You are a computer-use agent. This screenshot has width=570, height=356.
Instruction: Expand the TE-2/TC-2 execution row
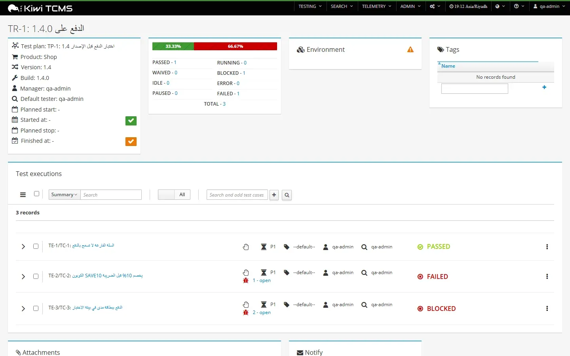click(x=23, y=276)
